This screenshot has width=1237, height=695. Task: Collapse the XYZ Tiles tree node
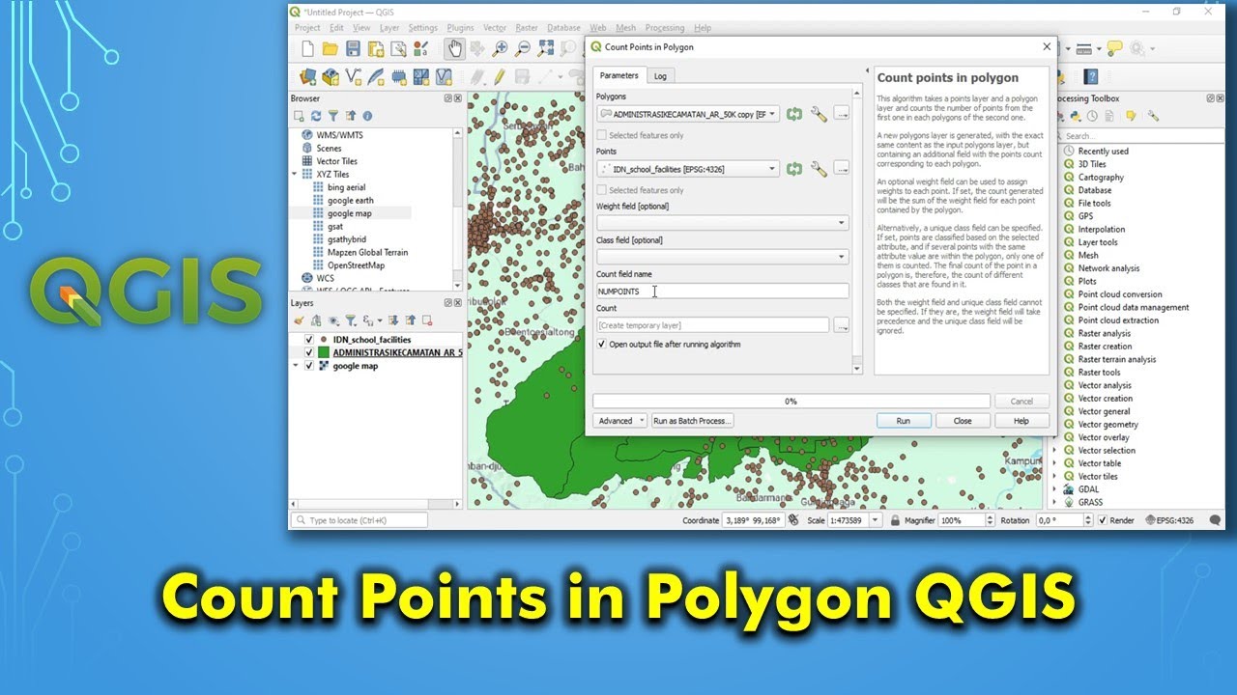(x=297, y=175)
